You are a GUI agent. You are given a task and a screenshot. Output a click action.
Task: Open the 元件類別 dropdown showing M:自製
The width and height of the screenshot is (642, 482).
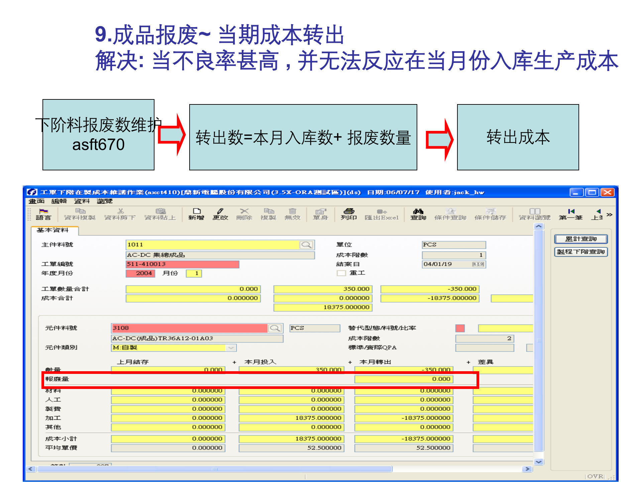231,348
